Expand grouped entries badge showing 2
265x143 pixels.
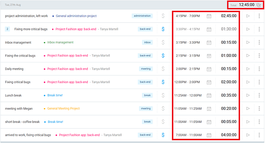7,29
